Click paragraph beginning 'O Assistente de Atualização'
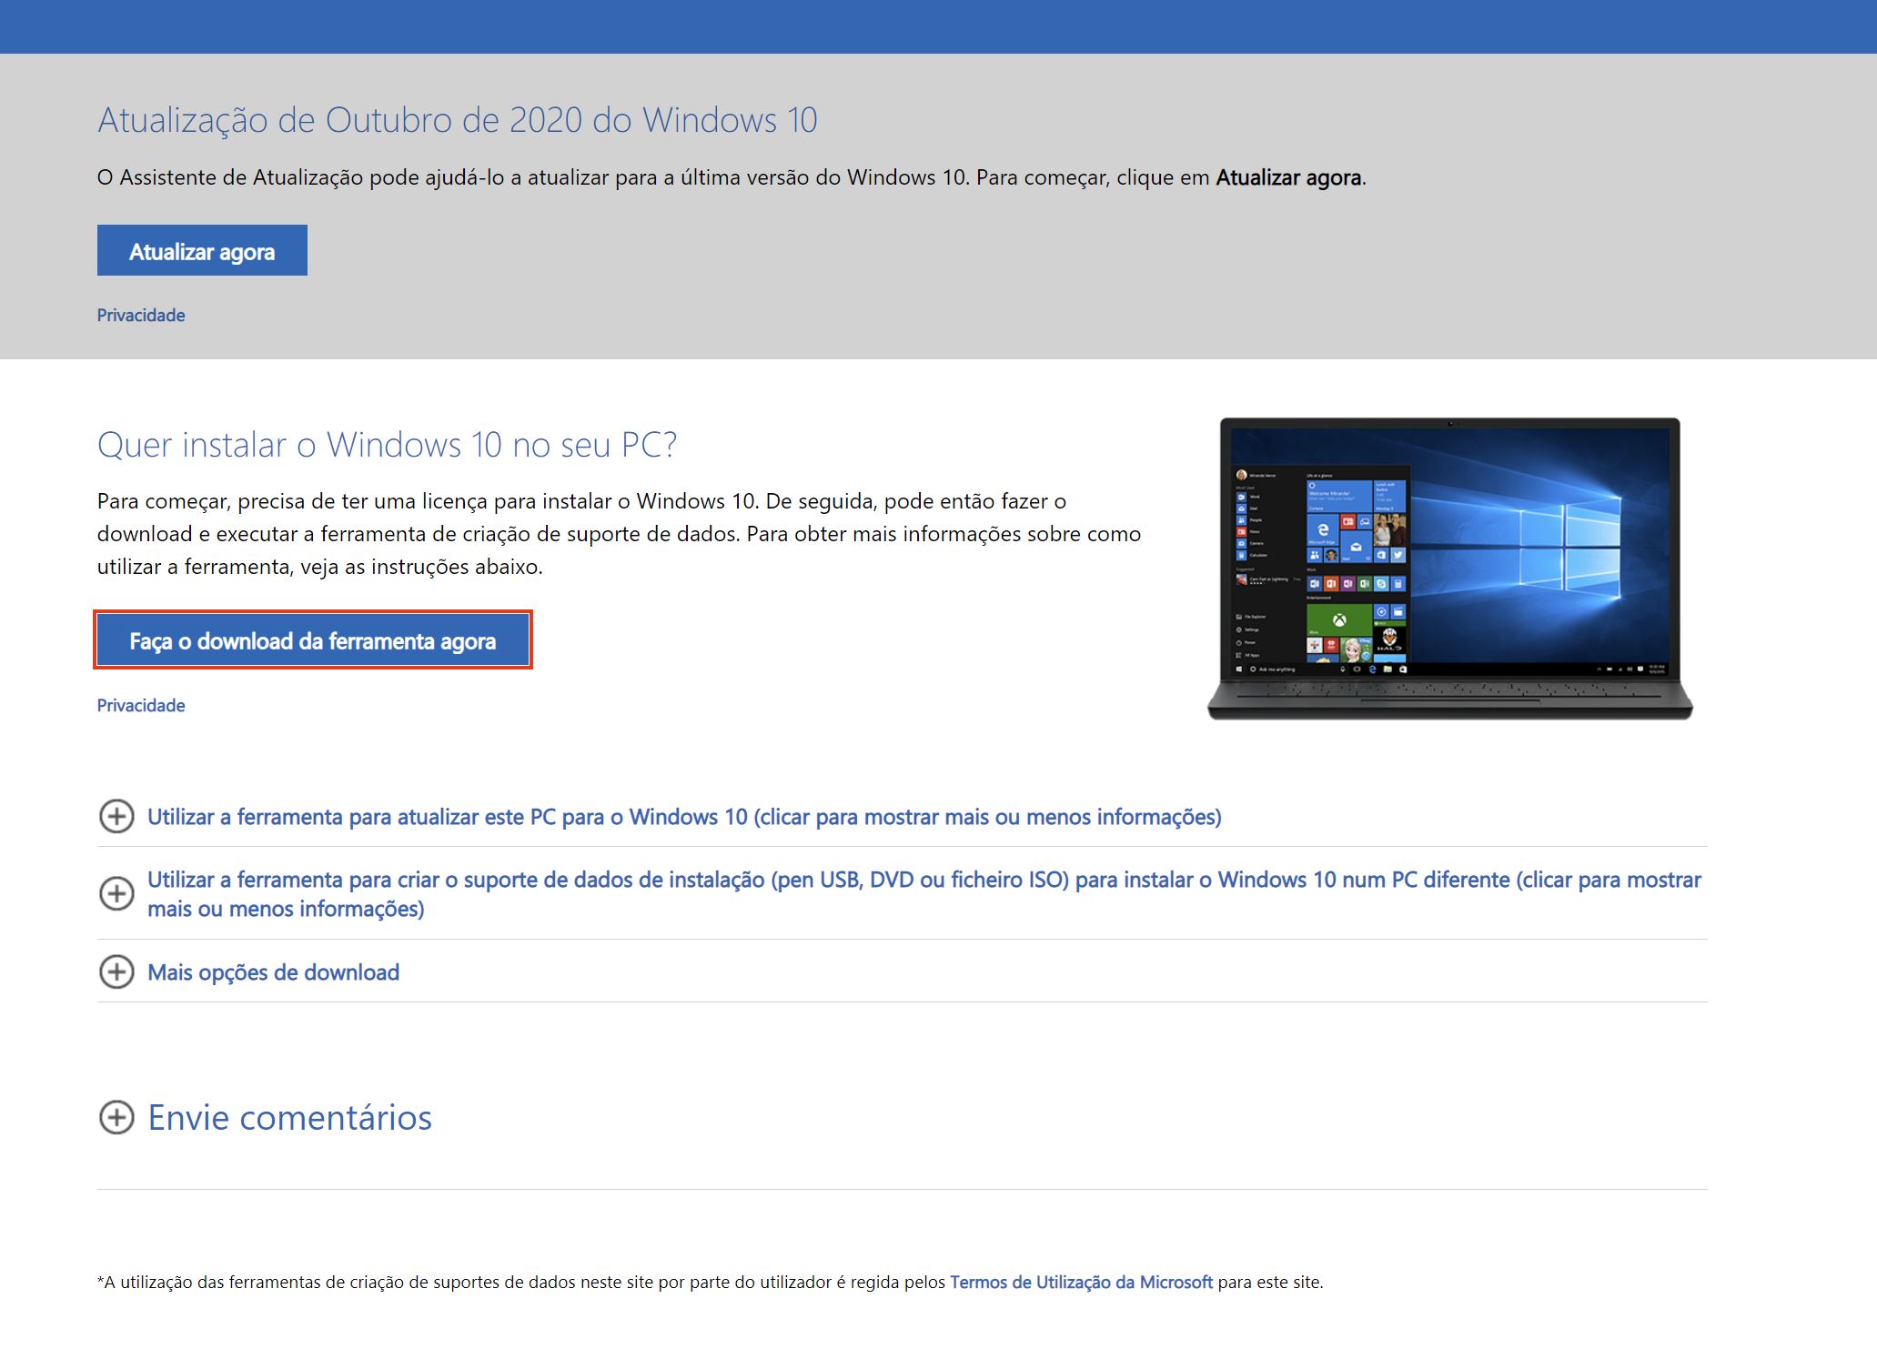1877x1359 pixels. [732, 177]
